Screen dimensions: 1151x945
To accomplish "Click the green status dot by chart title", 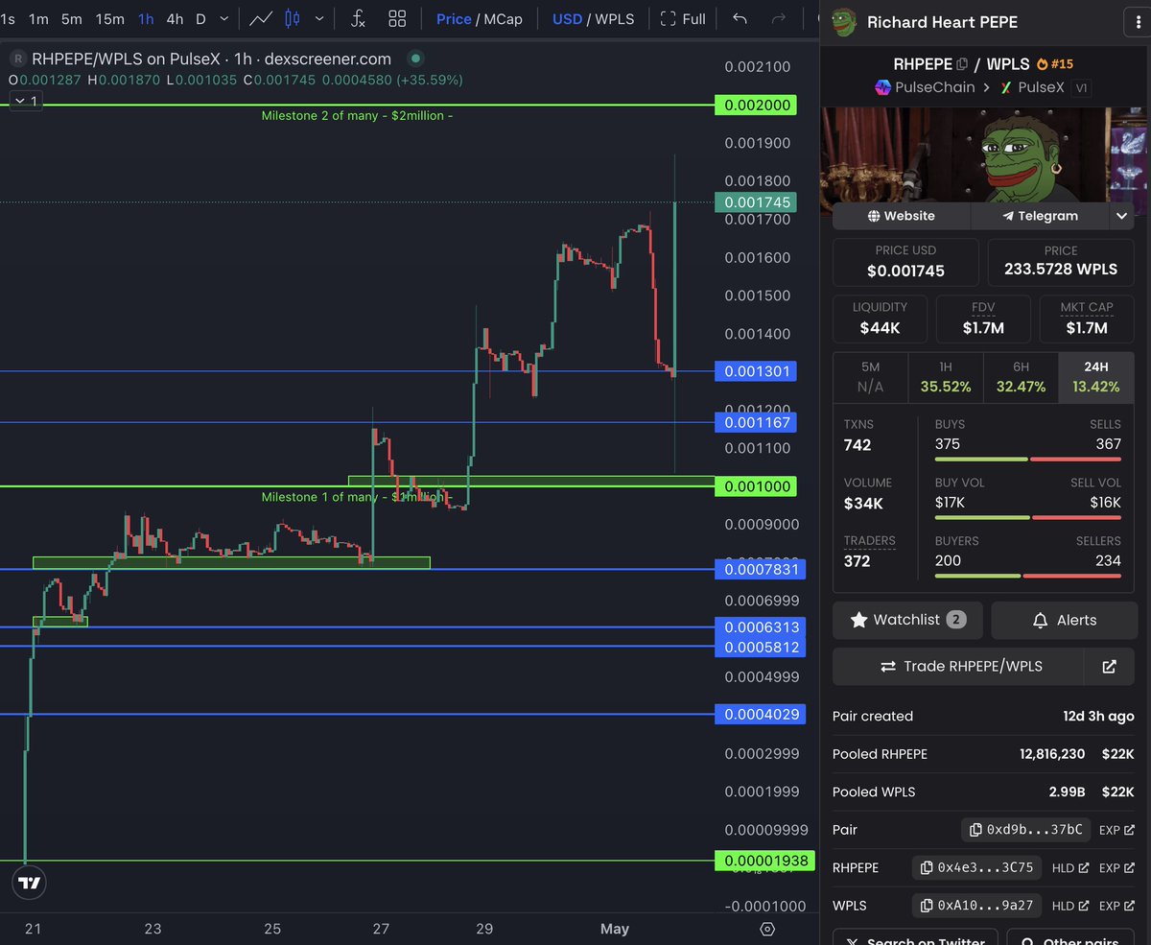I will (413, 59).
